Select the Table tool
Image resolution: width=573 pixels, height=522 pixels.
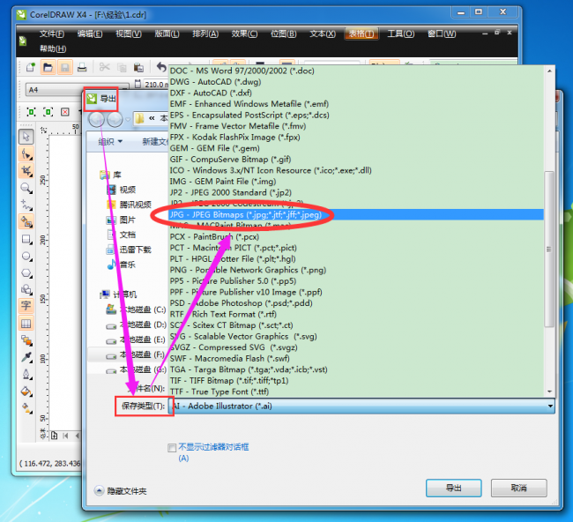coord(26,324)
